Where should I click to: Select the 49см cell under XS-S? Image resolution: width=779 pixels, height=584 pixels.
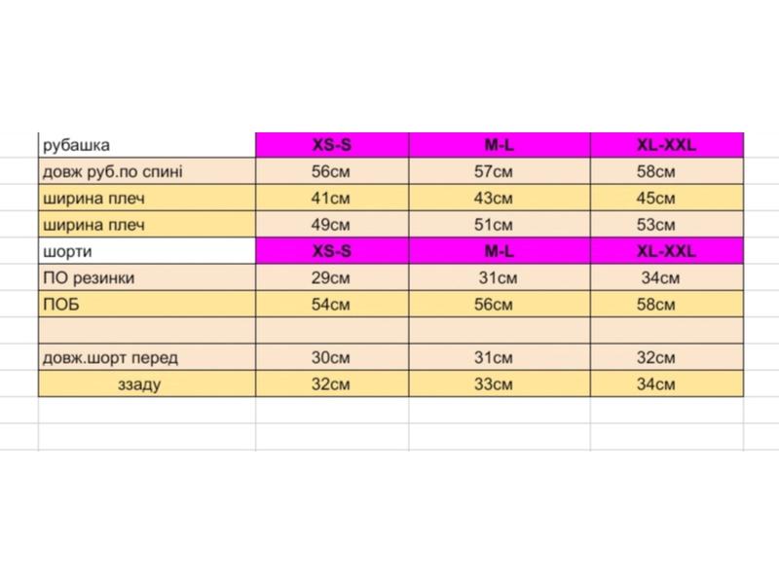pyautogui.click(x=332, y=225)
